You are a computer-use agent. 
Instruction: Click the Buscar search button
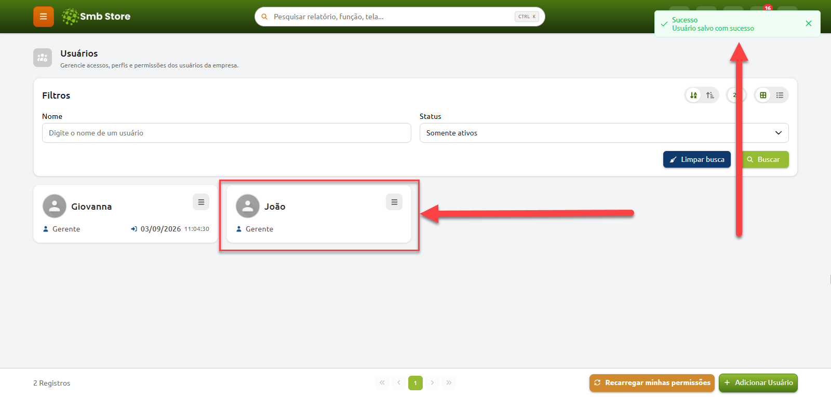tap(764, 159)
